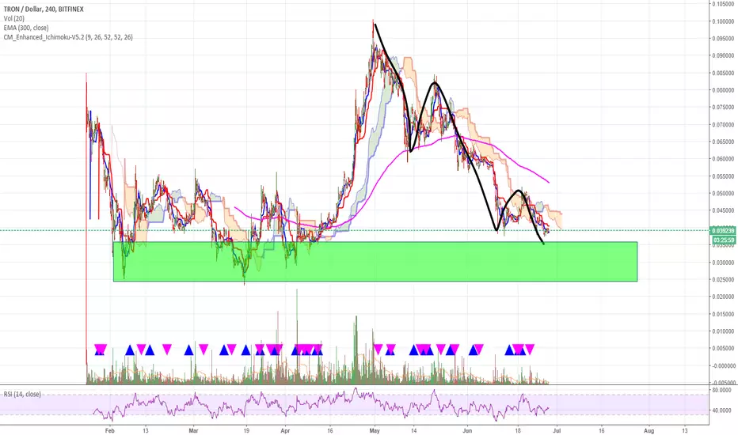
Task: Click the 18 date label on time axis
Action: (x=517, y=430)
